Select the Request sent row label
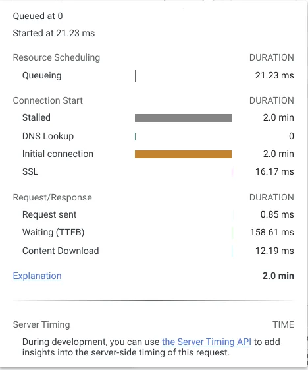Image resolution: width=308 pixels, height=370 pixels. pyautogui.click(x=49, y=215)
